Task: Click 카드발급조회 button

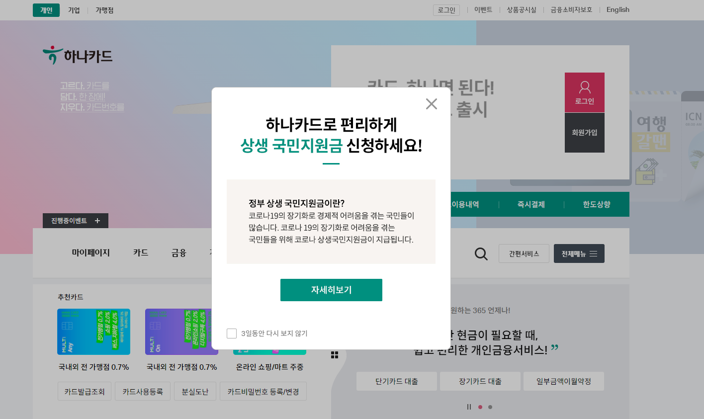Action: pyautogui.click(x=85, y=391)
